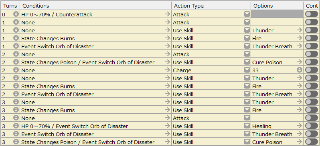
Task: Open conditions arrow for HP 0~70% / Counterattack
Action: tap(168, 14)
